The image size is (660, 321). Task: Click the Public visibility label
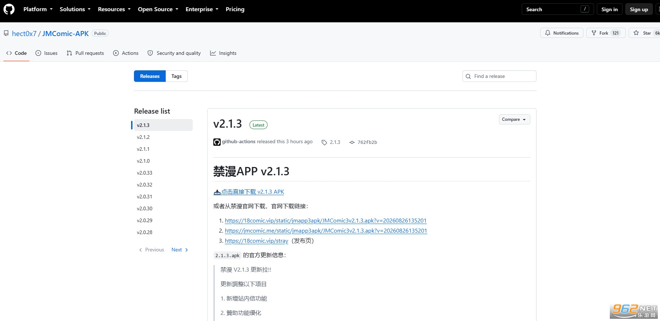(100, 34)
